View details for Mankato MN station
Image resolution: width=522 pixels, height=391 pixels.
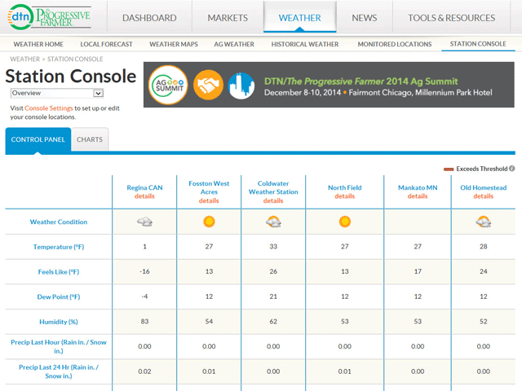418,196
